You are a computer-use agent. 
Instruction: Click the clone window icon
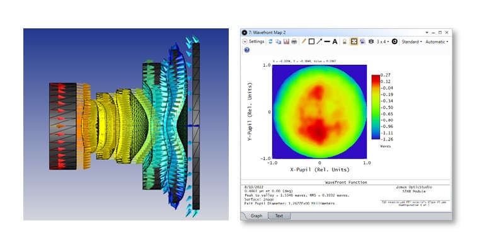coord(363,42)
